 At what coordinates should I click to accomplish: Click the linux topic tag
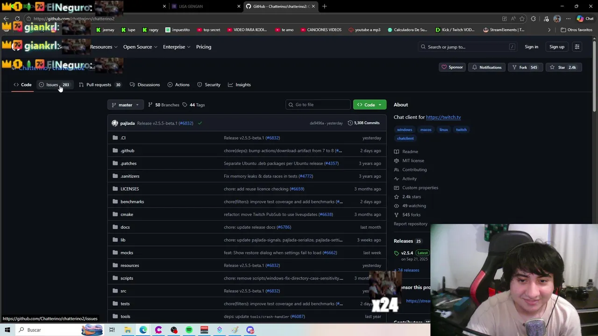coord(443,130)
